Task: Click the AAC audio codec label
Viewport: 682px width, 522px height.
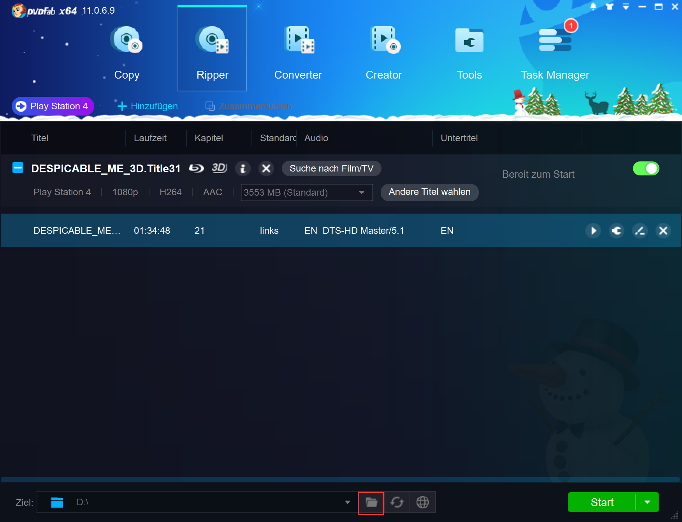Action: [213, 192]
